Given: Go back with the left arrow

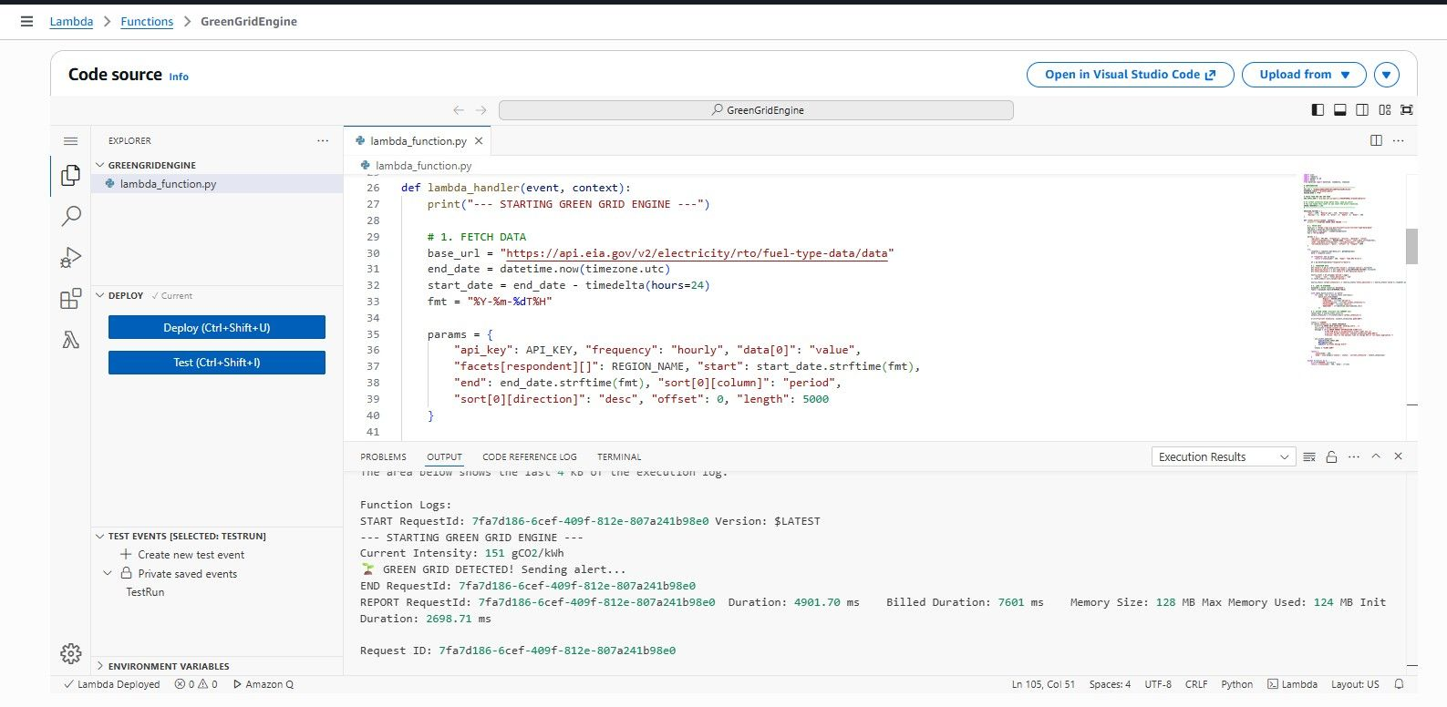Looking at the screenshot, I should coord(459,110).
